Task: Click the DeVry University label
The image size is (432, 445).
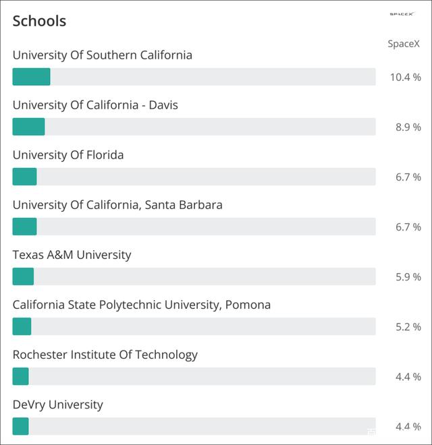Action: pyautogui.click(x=57, y=405)
